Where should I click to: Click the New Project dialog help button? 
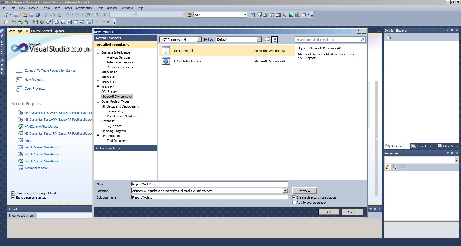(359, 32)
